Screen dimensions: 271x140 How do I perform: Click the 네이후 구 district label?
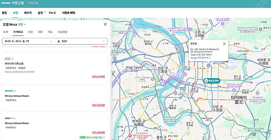pos(264,62)
